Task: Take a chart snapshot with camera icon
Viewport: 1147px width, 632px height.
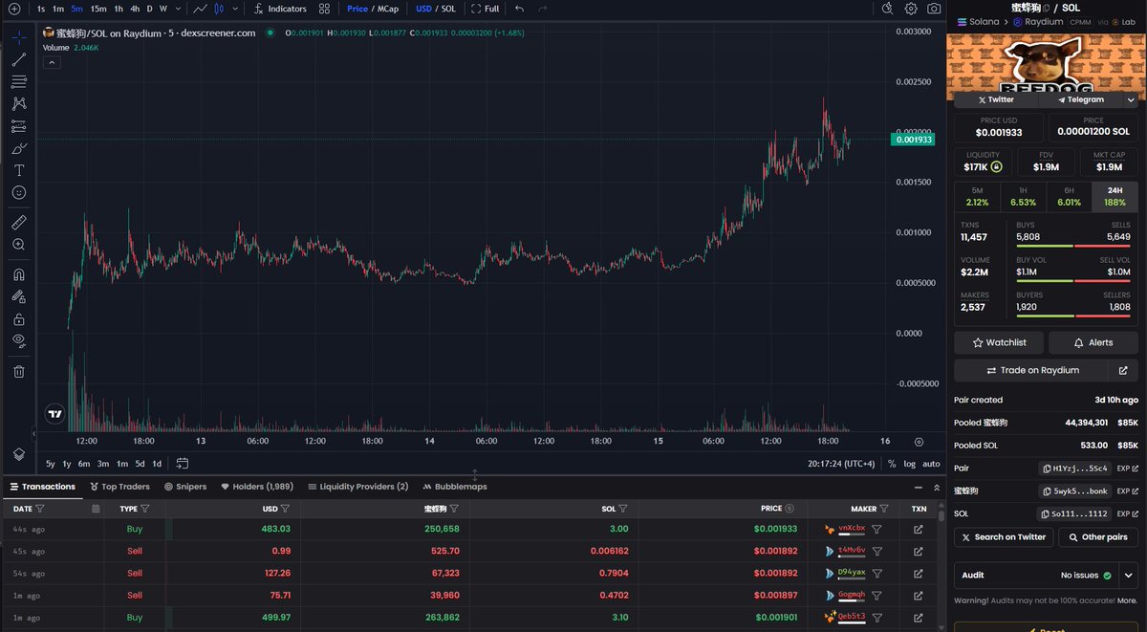Action: [934, 9]
